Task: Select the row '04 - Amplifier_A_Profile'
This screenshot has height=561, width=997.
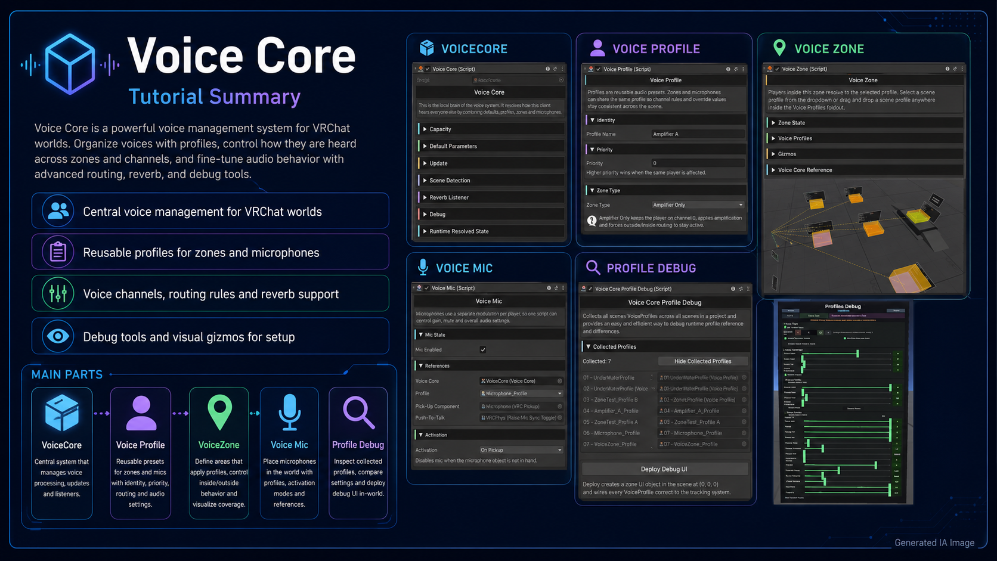Action: (665, 411)
